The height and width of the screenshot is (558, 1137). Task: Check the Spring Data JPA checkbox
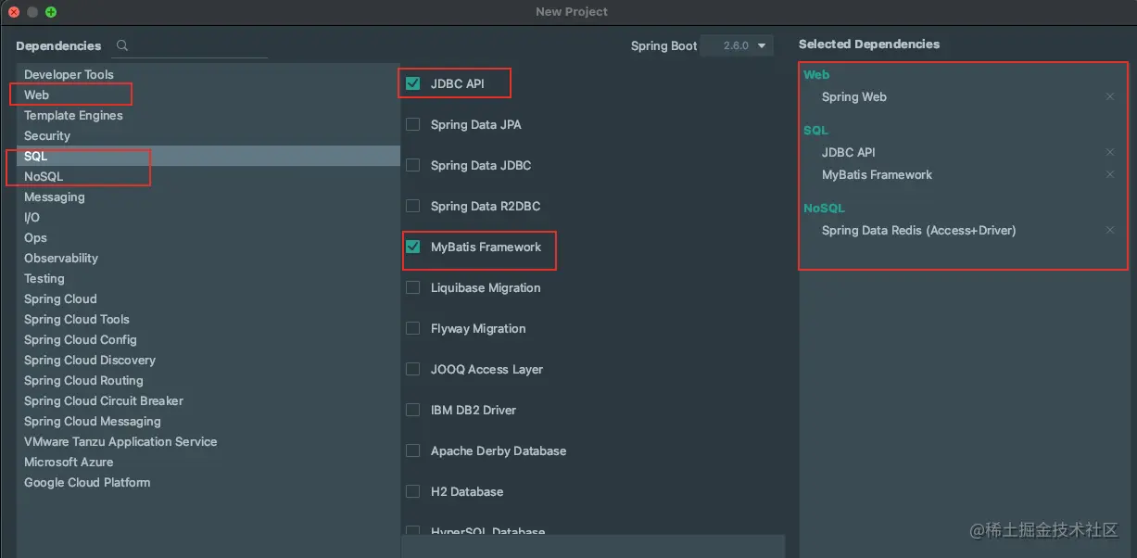coord(413,124)
